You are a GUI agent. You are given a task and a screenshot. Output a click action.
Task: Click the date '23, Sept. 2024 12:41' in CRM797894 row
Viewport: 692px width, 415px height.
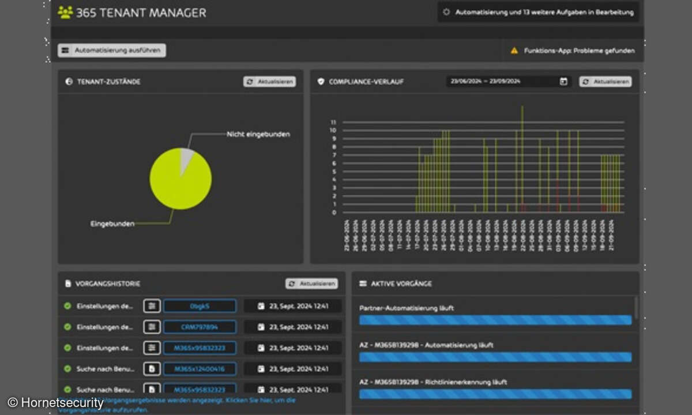click(x=299, y=327)
